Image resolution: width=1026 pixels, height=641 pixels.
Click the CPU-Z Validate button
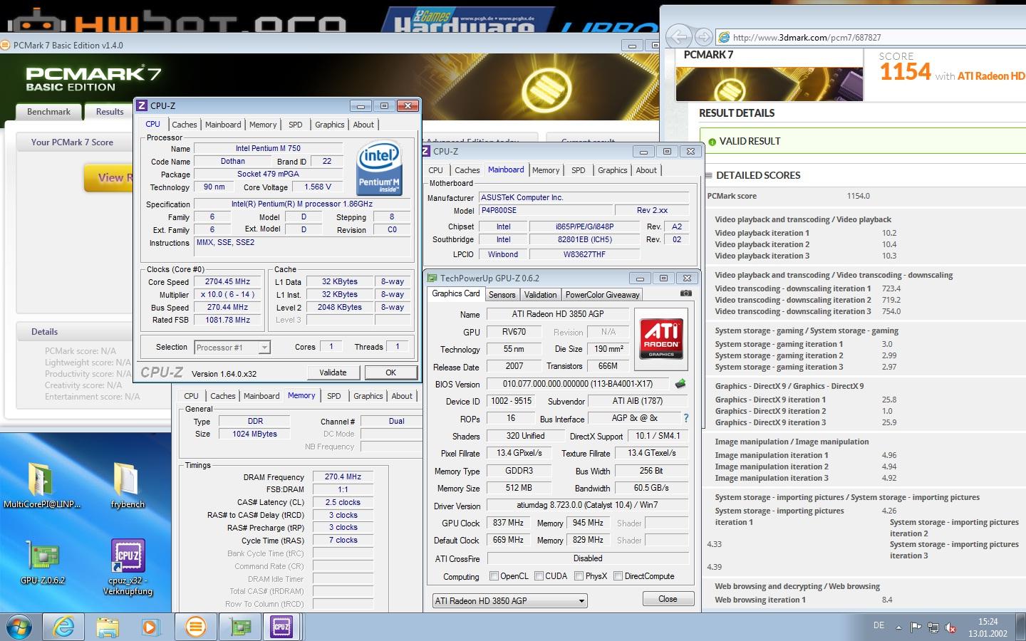point(333,372)
